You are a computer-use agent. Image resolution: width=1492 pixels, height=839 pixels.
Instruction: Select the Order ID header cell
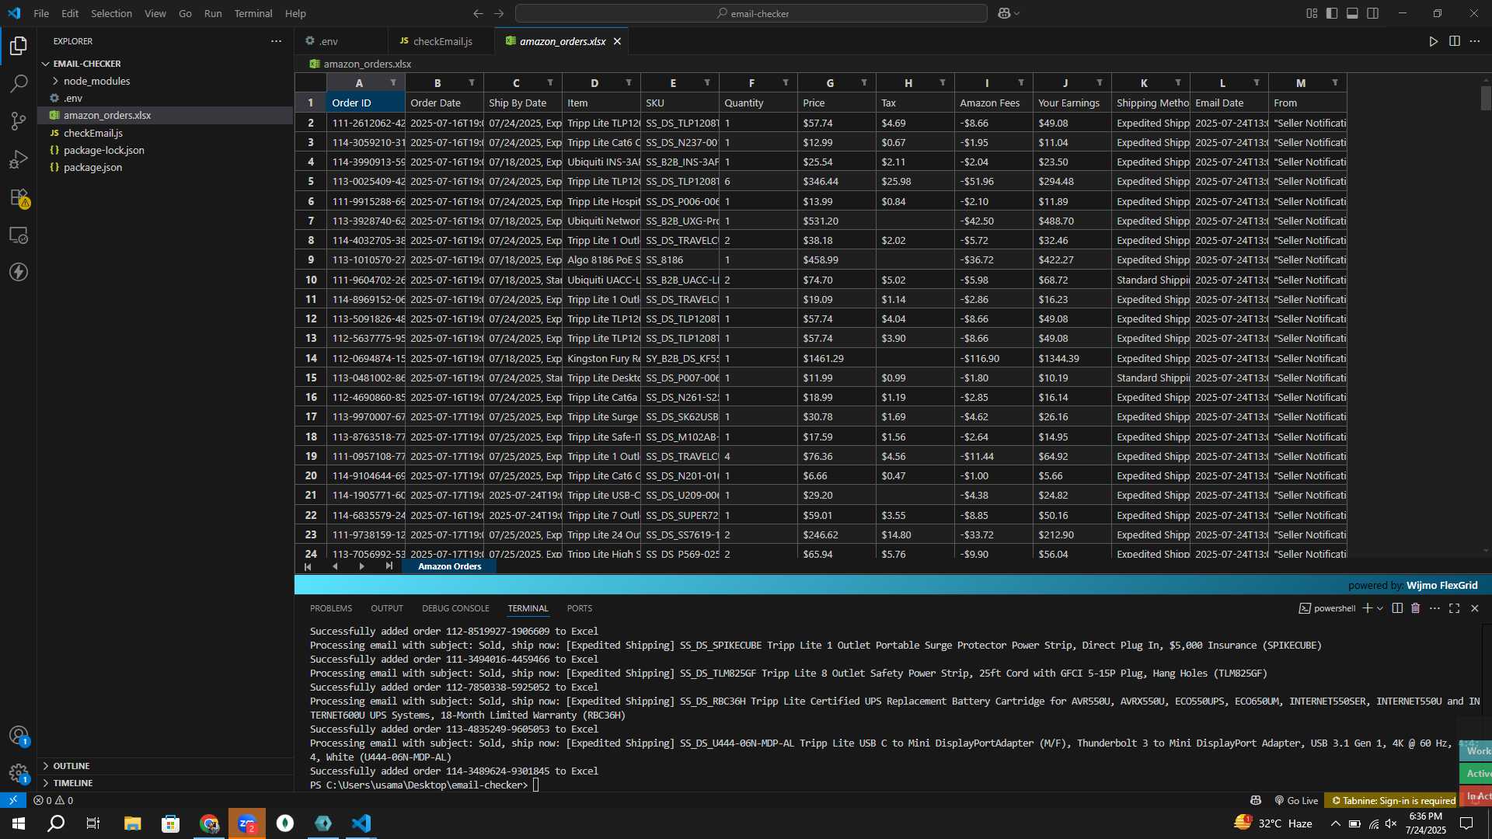pyautogui.click(x=366, y=103)
